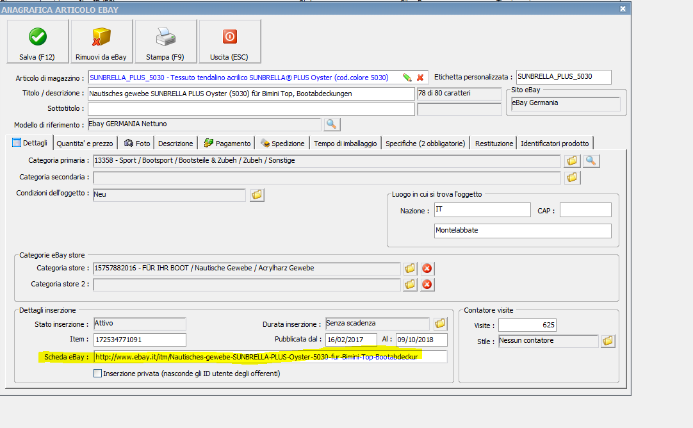Click the eBay Germania site field
The image size is (693, 428).
pos(566,103)
